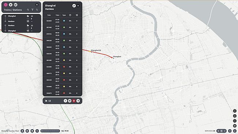Add a new train with plus button
The image size is (238, 134).
pyautogui.click(x=65, y=101)
